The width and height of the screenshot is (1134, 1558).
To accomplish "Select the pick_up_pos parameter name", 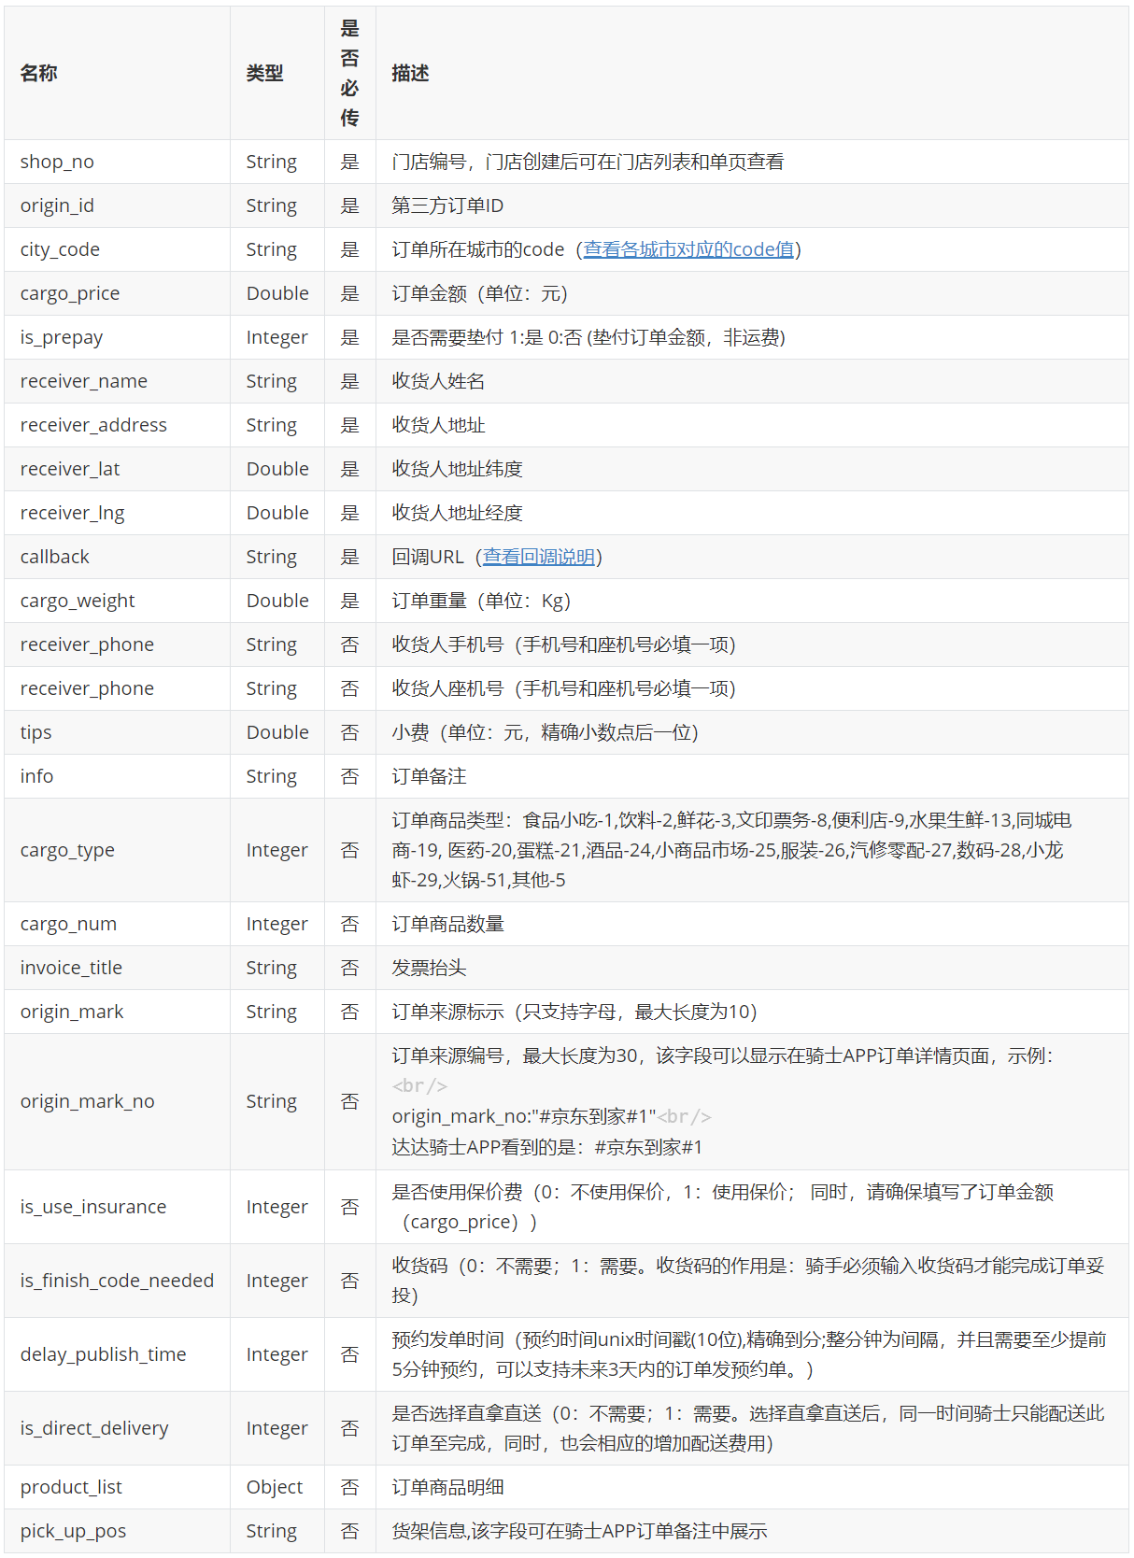I will pyautogui.click(x=73, y=1531).
